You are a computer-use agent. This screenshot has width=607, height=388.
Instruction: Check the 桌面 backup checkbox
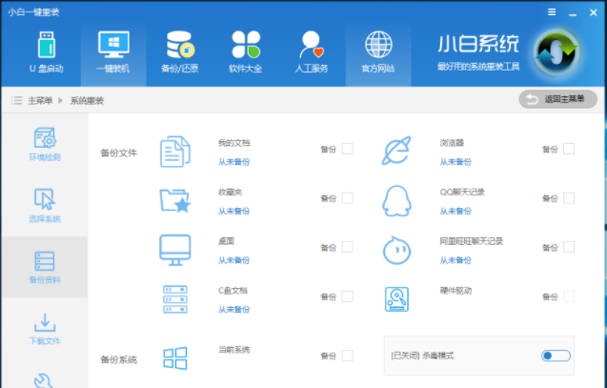[347, 248]
